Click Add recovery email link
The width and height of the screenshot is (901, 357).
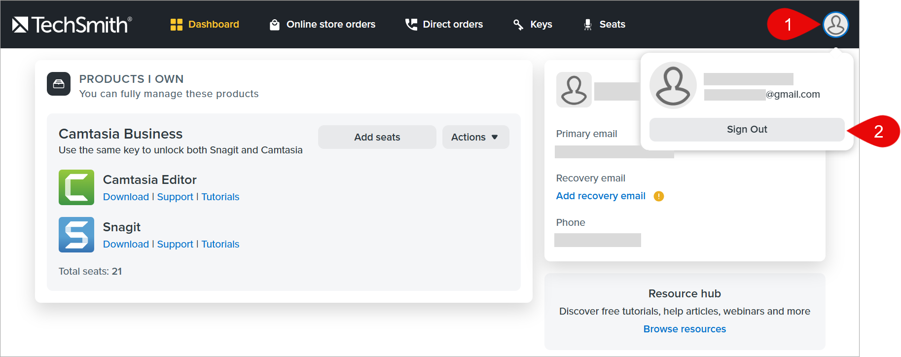pyautogui.click(x=601, y=196)
